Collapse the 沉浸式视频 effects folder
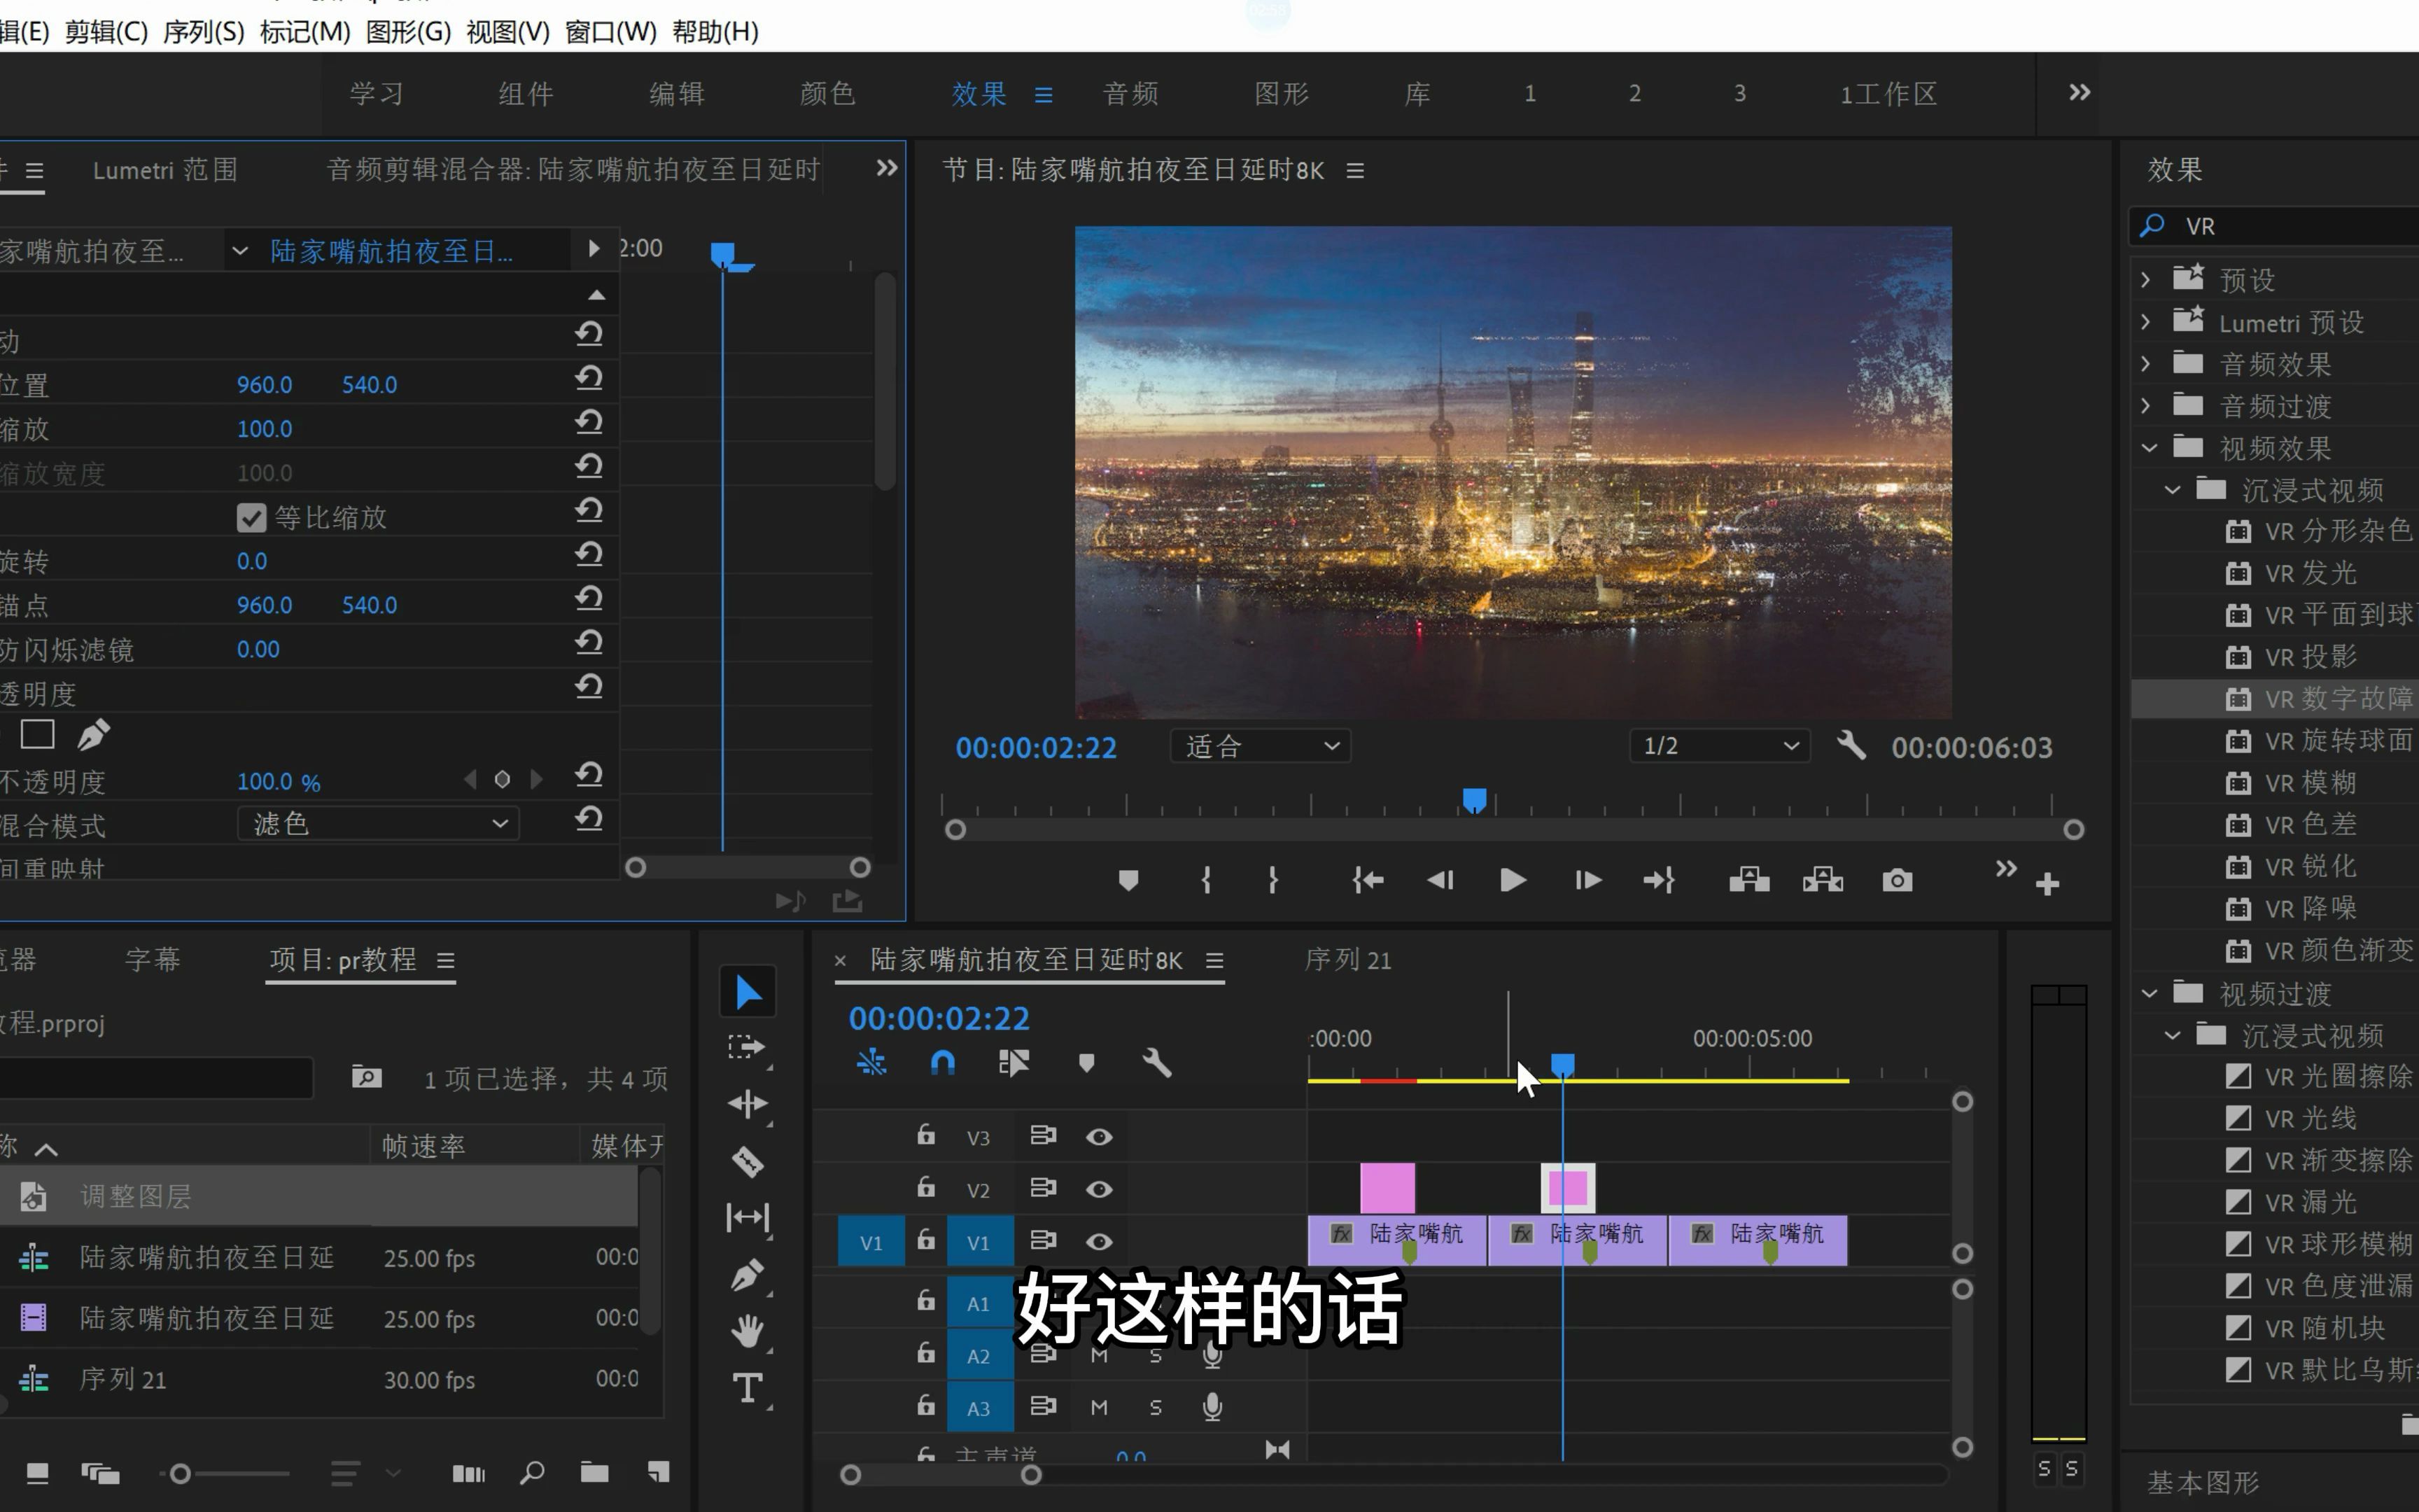The image size is (2419, 1512). click(2171, 489)
